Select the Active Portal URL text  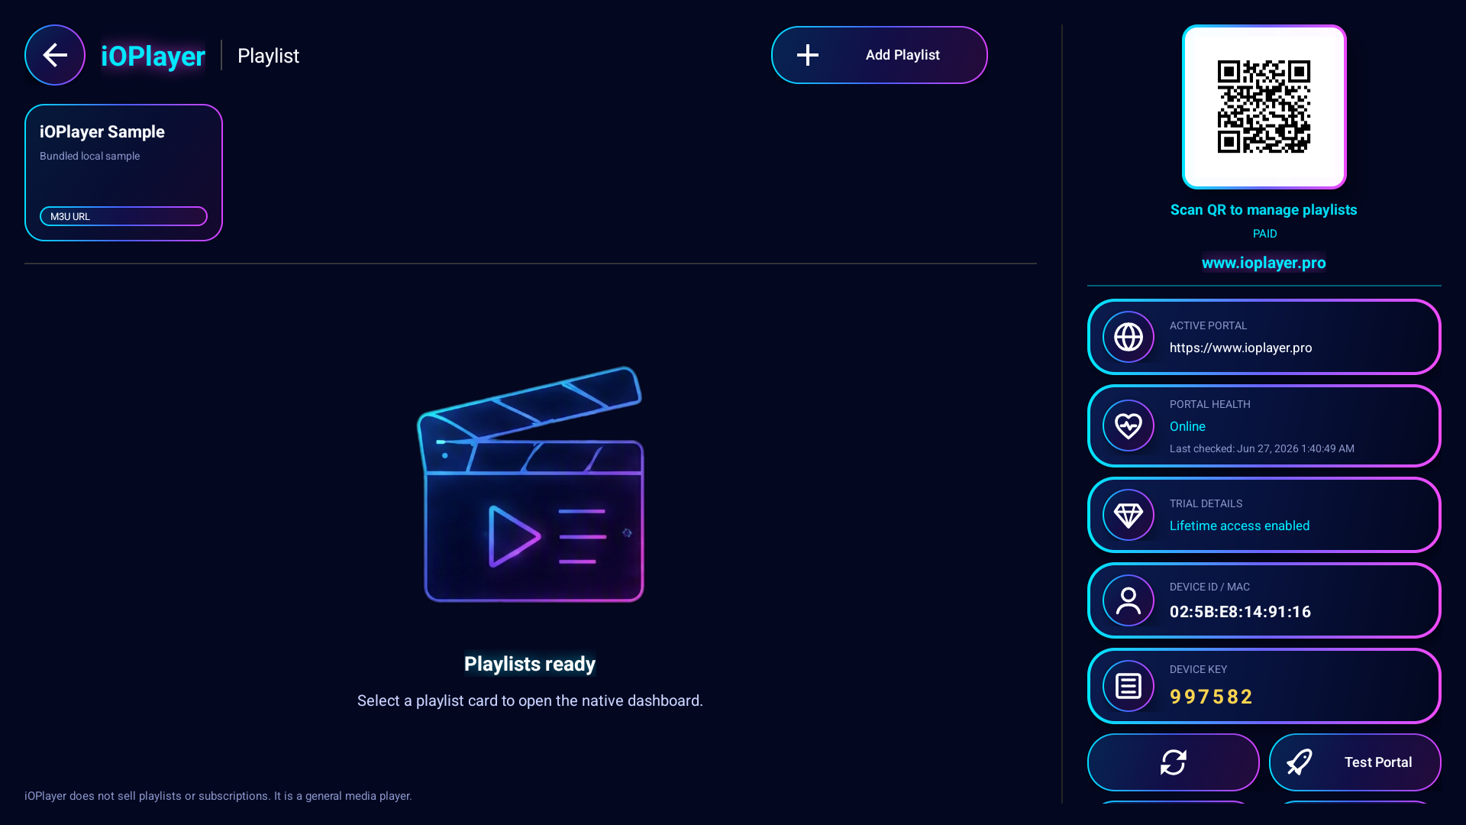pos(1241,348)
